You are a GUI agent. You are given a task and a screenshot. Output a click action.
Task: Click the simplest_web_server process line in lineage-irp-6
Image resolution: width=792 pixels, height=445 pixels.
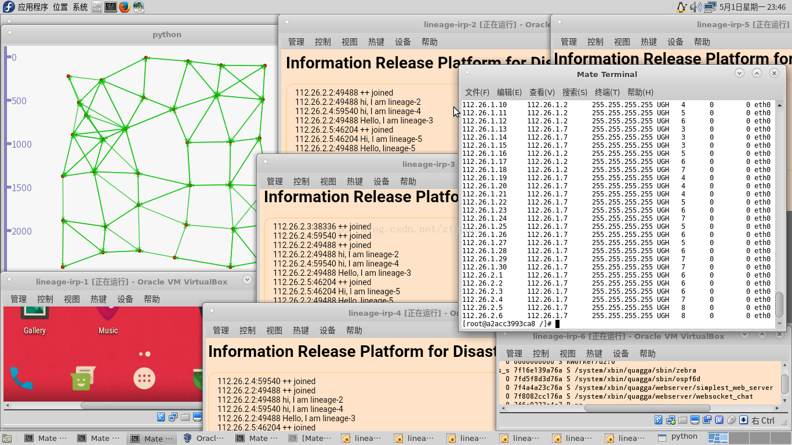pyautogui.click(x=639, y=388)
